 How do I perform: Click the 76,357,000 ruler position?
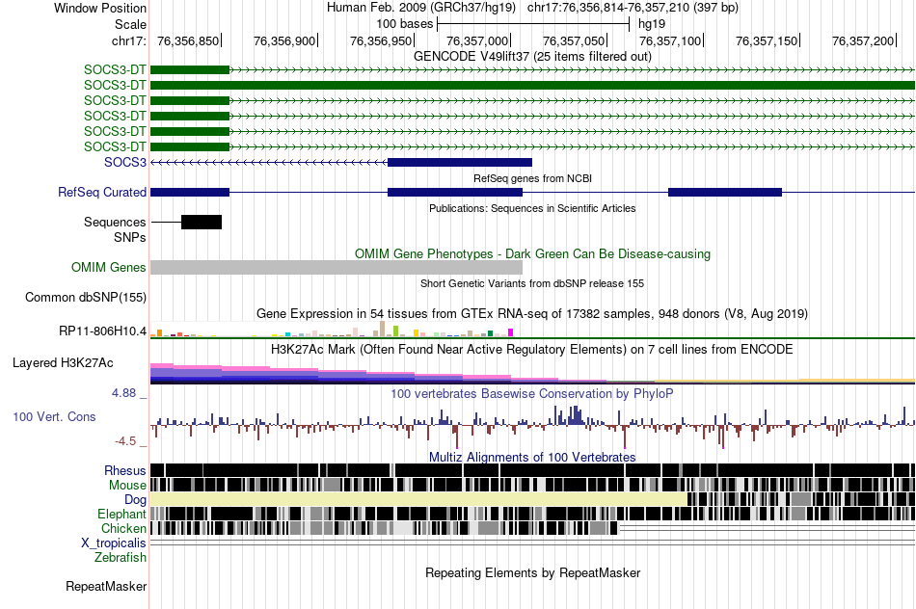tap(477, 40)
